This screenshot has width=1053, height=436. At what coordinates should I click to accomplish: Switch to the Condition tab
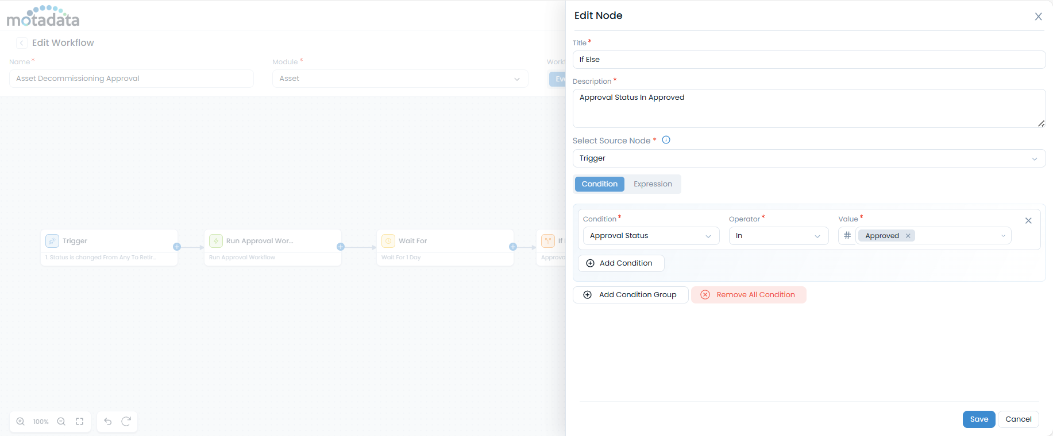pyautogui.click(x=599, y=184)
